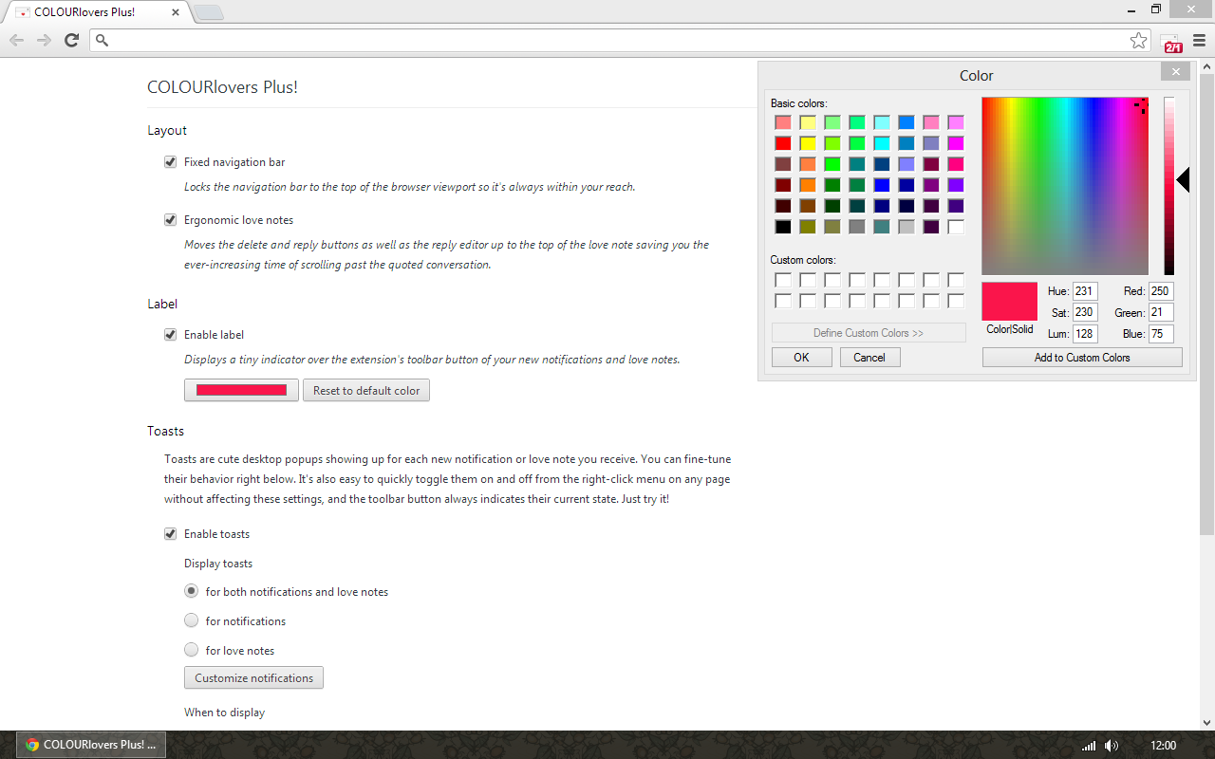Click the Blue value field
1215x759 pixels.
tap(1161, 334)
